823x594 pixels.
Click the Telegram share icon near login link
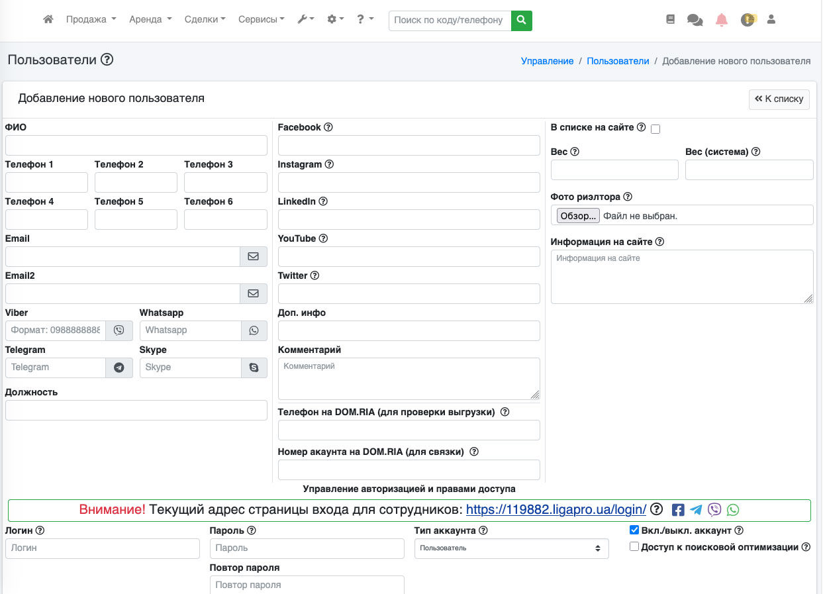pos(696,510)
